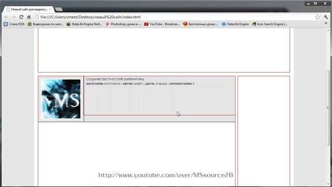
Task: Click the browser back arrow
Action: tap(6, 17)
